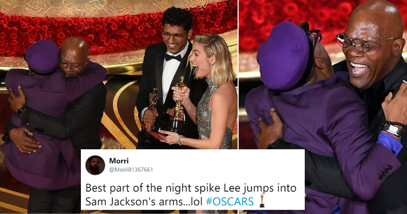This screenshot has height=214, width=407.
Task: Open the right close-up hug photo
Action: 323,107
